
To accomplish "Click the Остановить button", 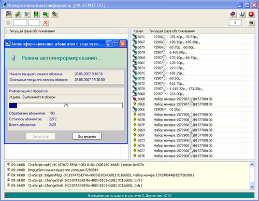I will (87, 136).
